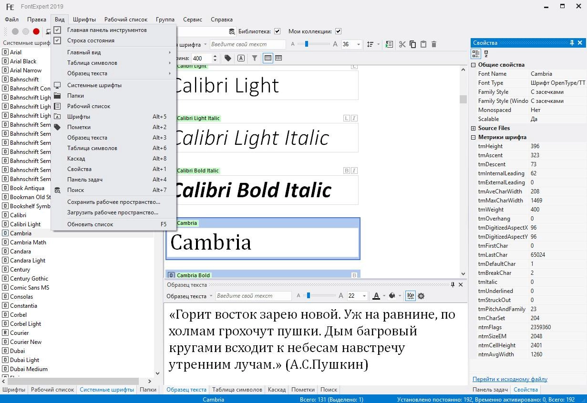Expand the Source Files section
587x403 pixels.
474,128
